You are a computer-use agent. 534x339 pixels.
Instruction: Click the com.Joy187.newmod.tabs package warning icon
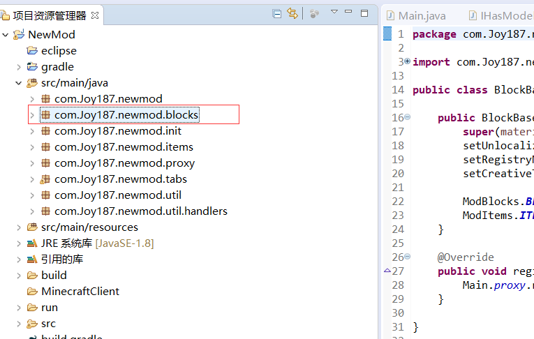pyautogui.click(x=45, y=179)
